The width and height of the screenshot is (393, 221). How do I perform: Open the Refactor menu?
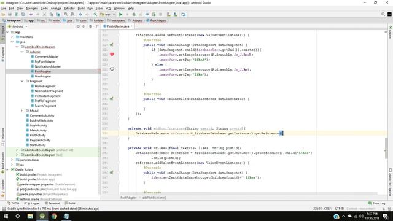point(69,8)
